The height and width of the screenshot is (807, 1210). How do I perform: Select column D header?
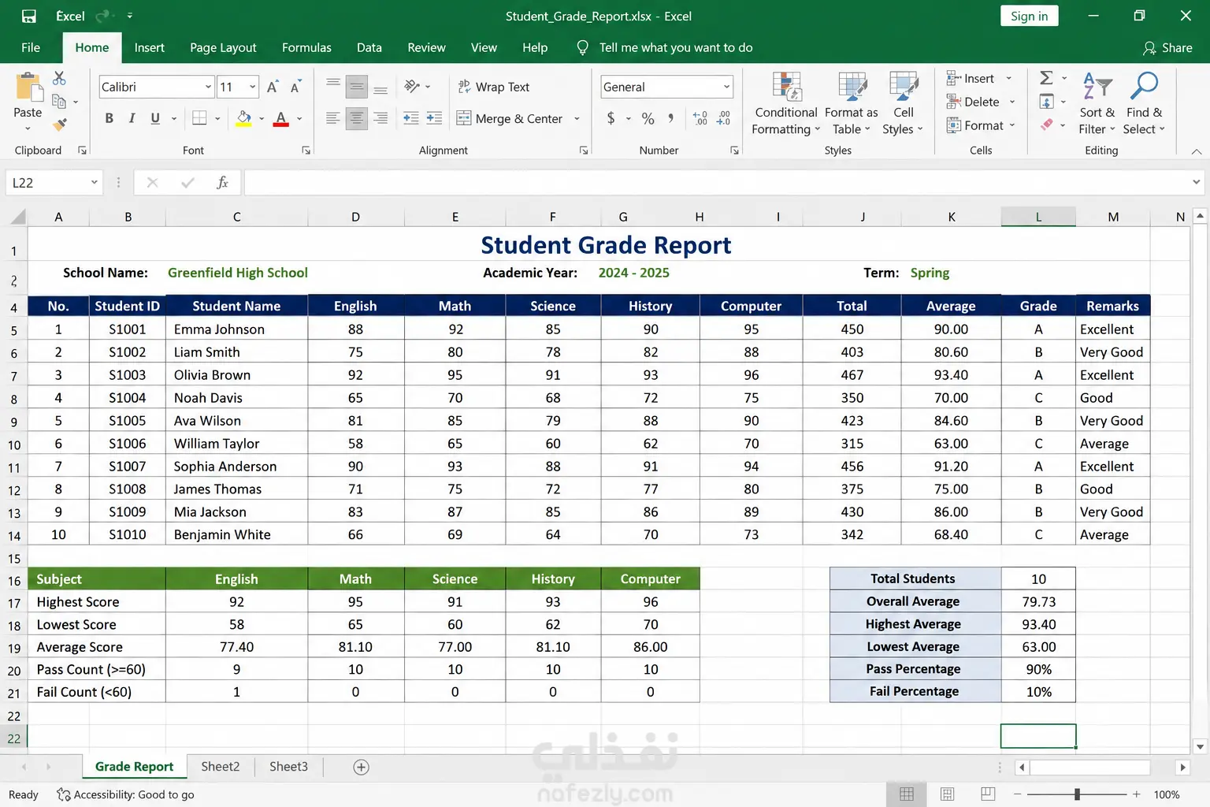(355, 217)
